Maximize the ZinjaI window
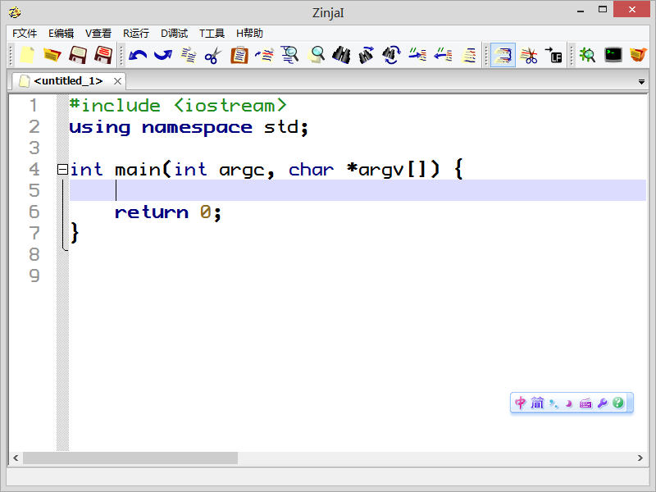Screen dimensions: 656x492 coord(603,10)
